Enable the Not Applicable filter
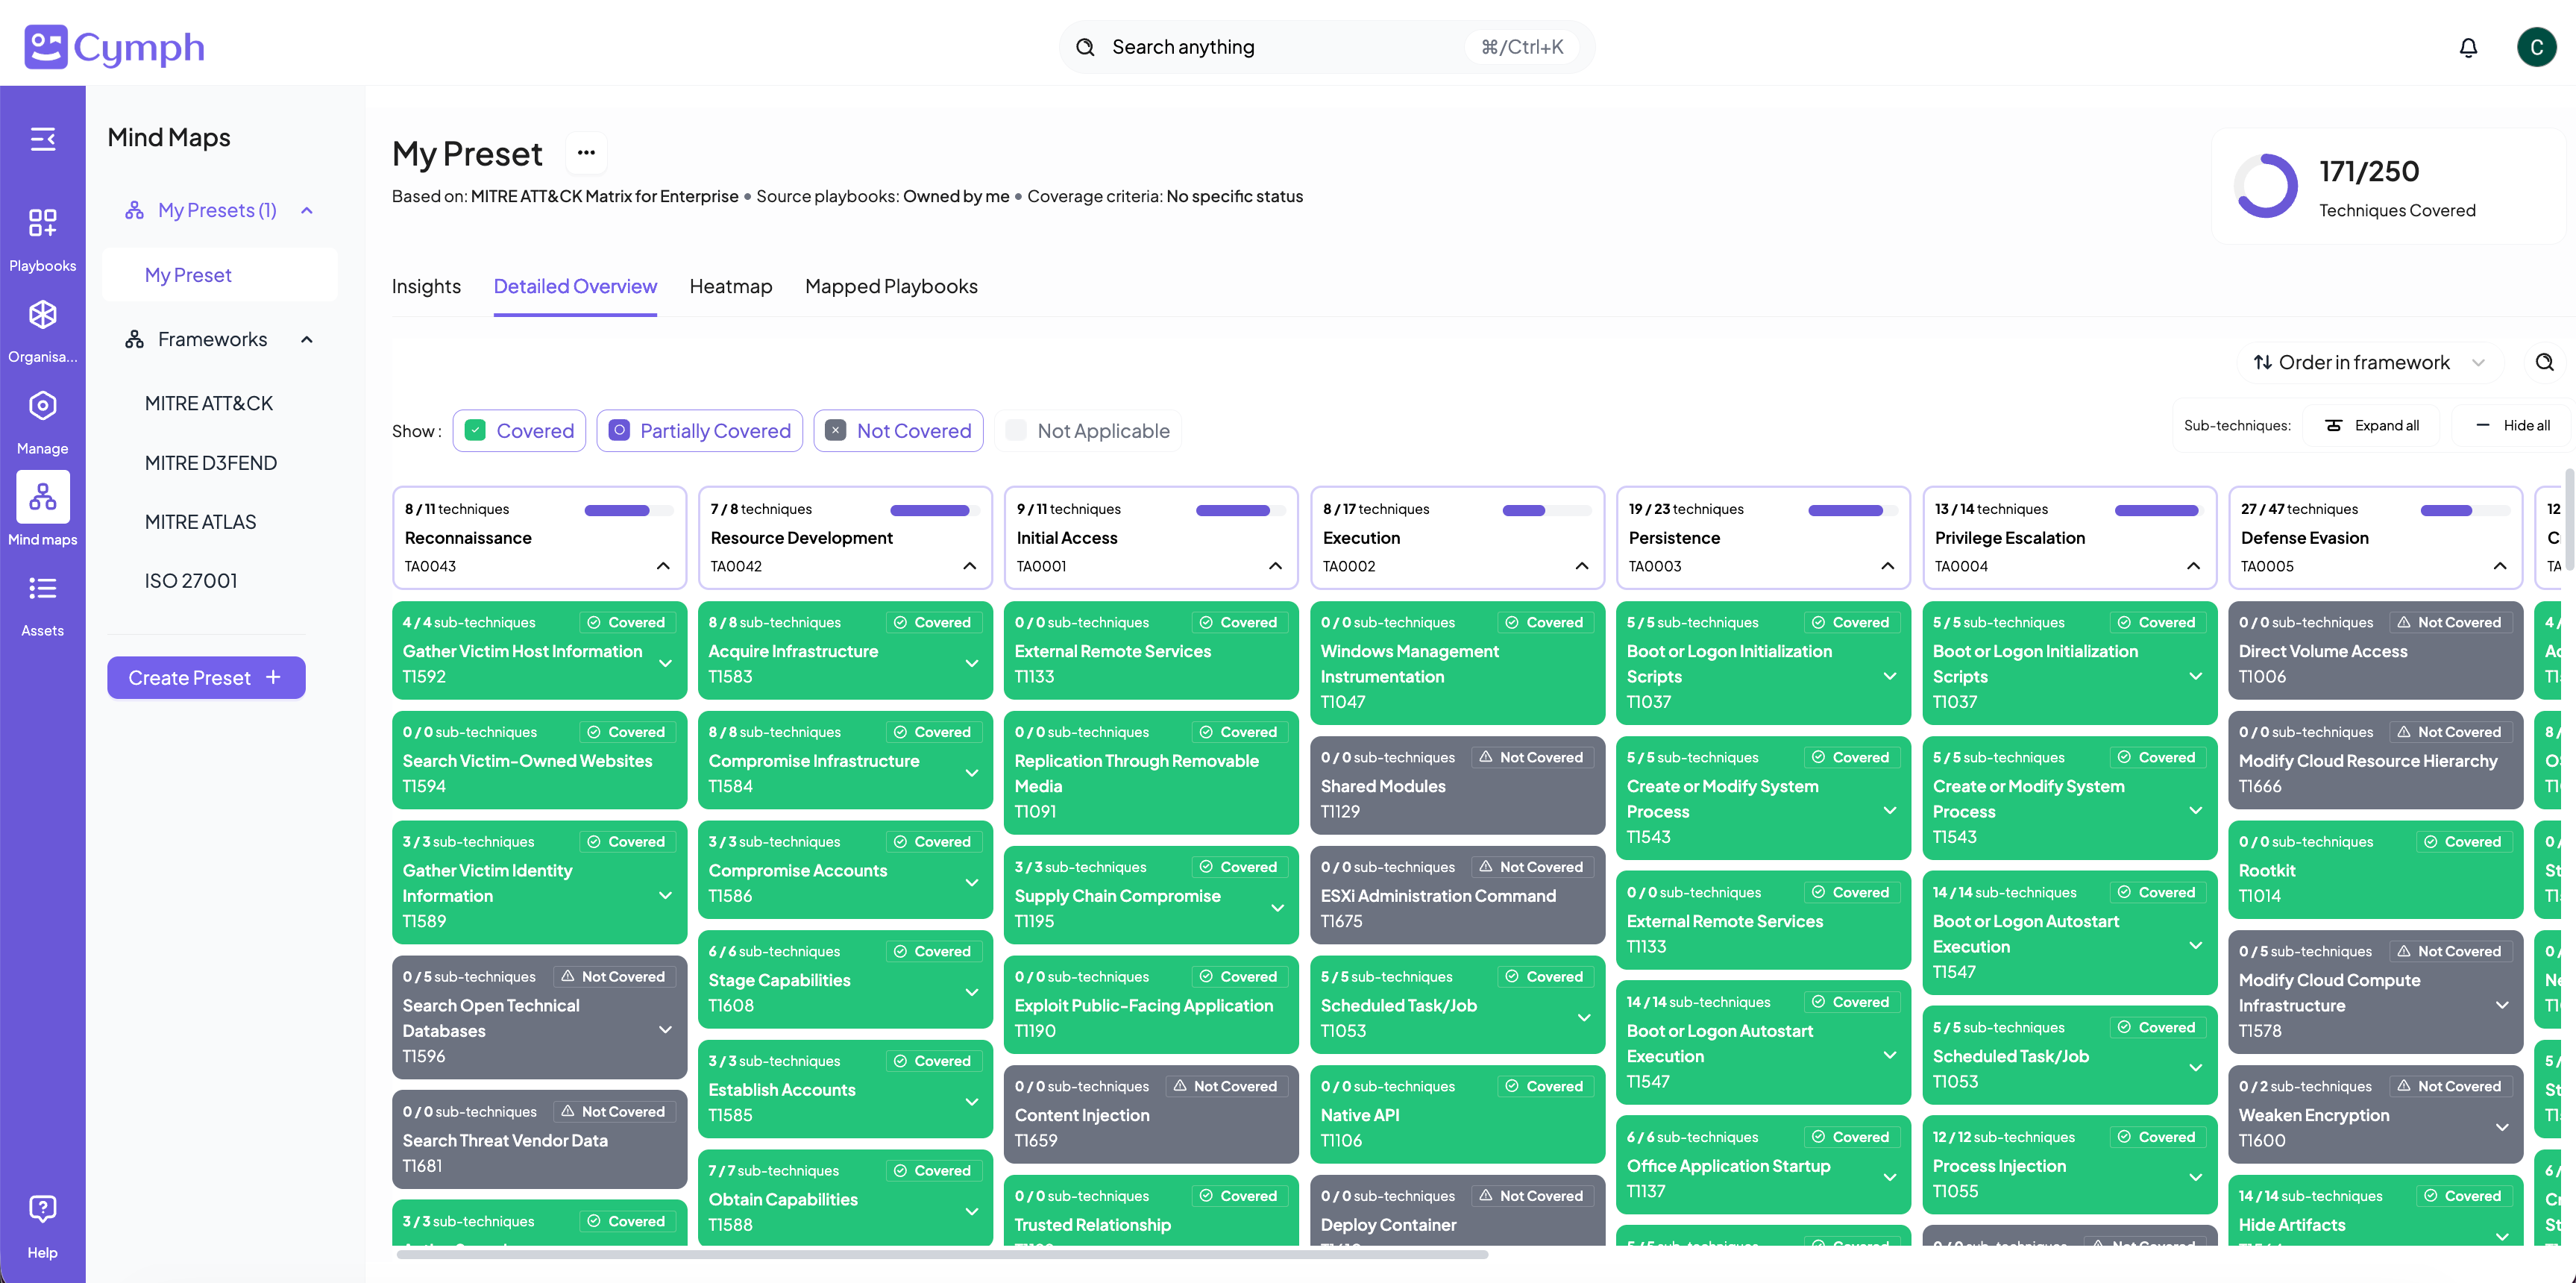 (1016, 431)
